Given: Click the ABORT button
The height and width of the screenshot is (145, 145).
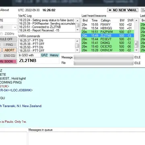Looking at the screenshot, I should tap(9, 50).
